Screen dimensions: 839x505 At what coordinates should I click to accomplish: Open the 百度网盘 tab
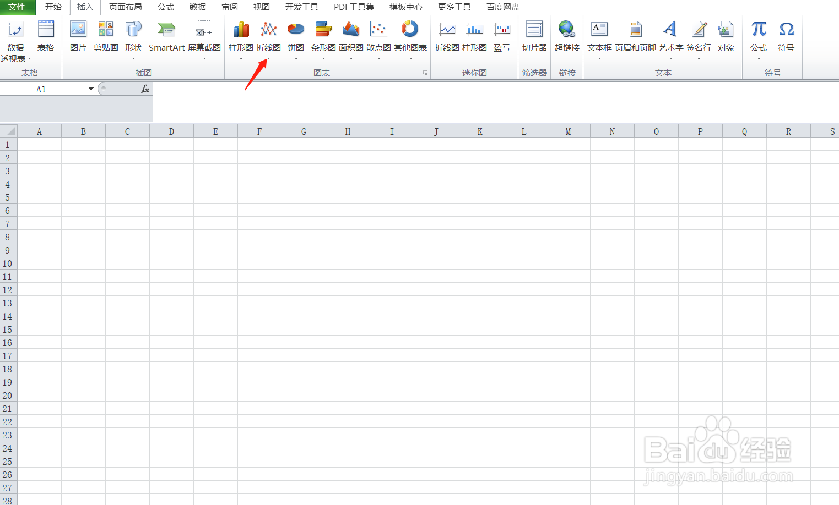point(503,7)
